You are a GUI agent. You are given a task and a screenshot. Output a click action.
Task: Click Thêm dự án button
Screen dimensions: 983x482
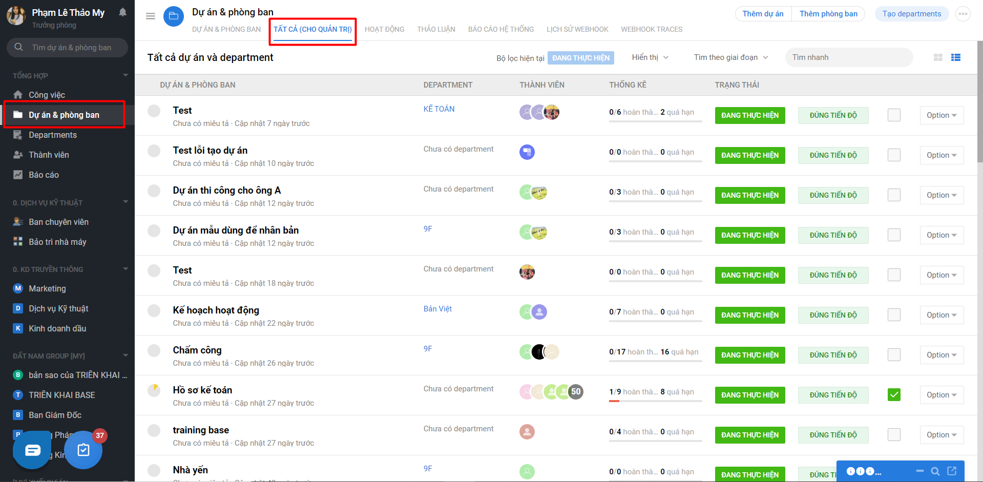click(x=763, y=14)
